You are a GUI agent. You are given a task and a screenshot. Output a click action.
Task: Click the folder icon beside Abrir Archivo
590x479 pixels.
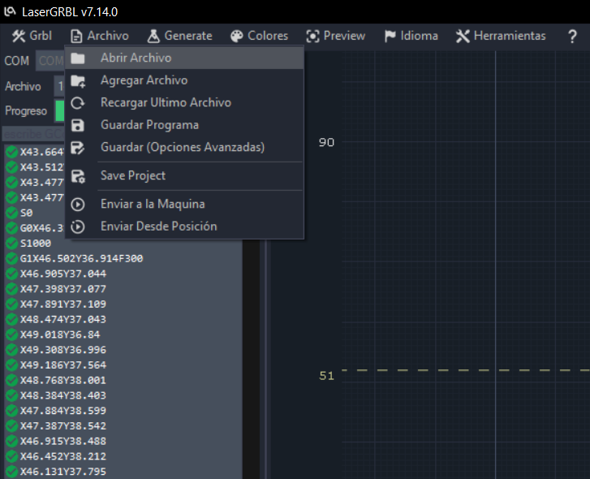pos(78,58)
